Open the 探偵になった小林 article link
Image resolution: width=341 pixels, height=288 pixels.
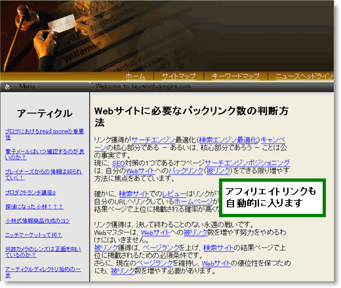pos(34,207)
